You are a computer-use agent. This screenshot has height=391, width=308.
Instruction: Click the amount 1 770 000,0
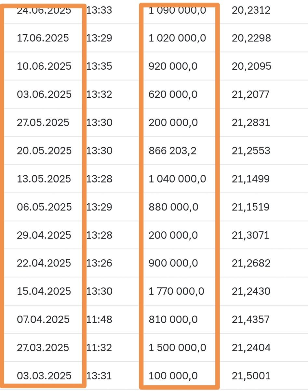[x=176, y=291]
